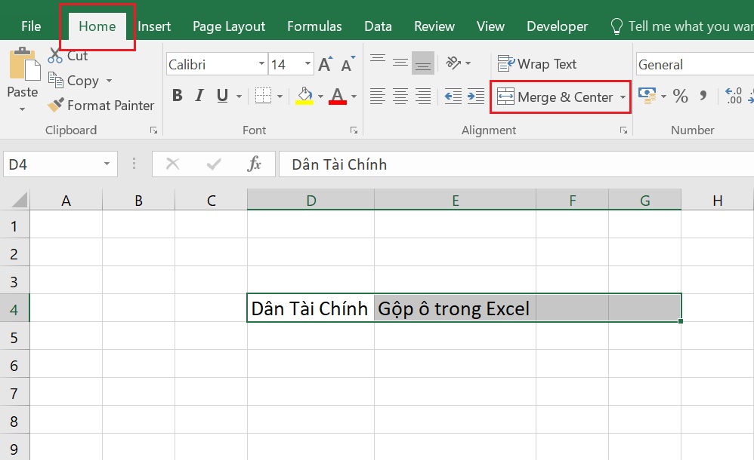Open Alignment group dialog launcher
This screenshot has width=754, height=460.
(x=624, y=130)
